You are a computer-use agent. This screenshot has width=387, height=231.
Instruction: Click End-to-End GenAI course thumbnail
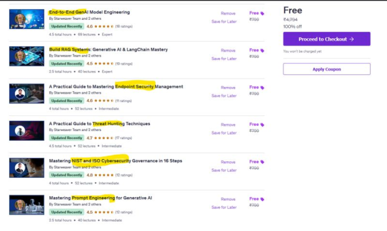click(x=27, y=19)
